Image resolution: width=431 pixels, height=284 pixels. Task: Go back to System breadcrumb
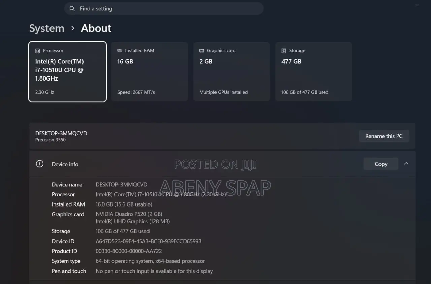pos(47,28)
